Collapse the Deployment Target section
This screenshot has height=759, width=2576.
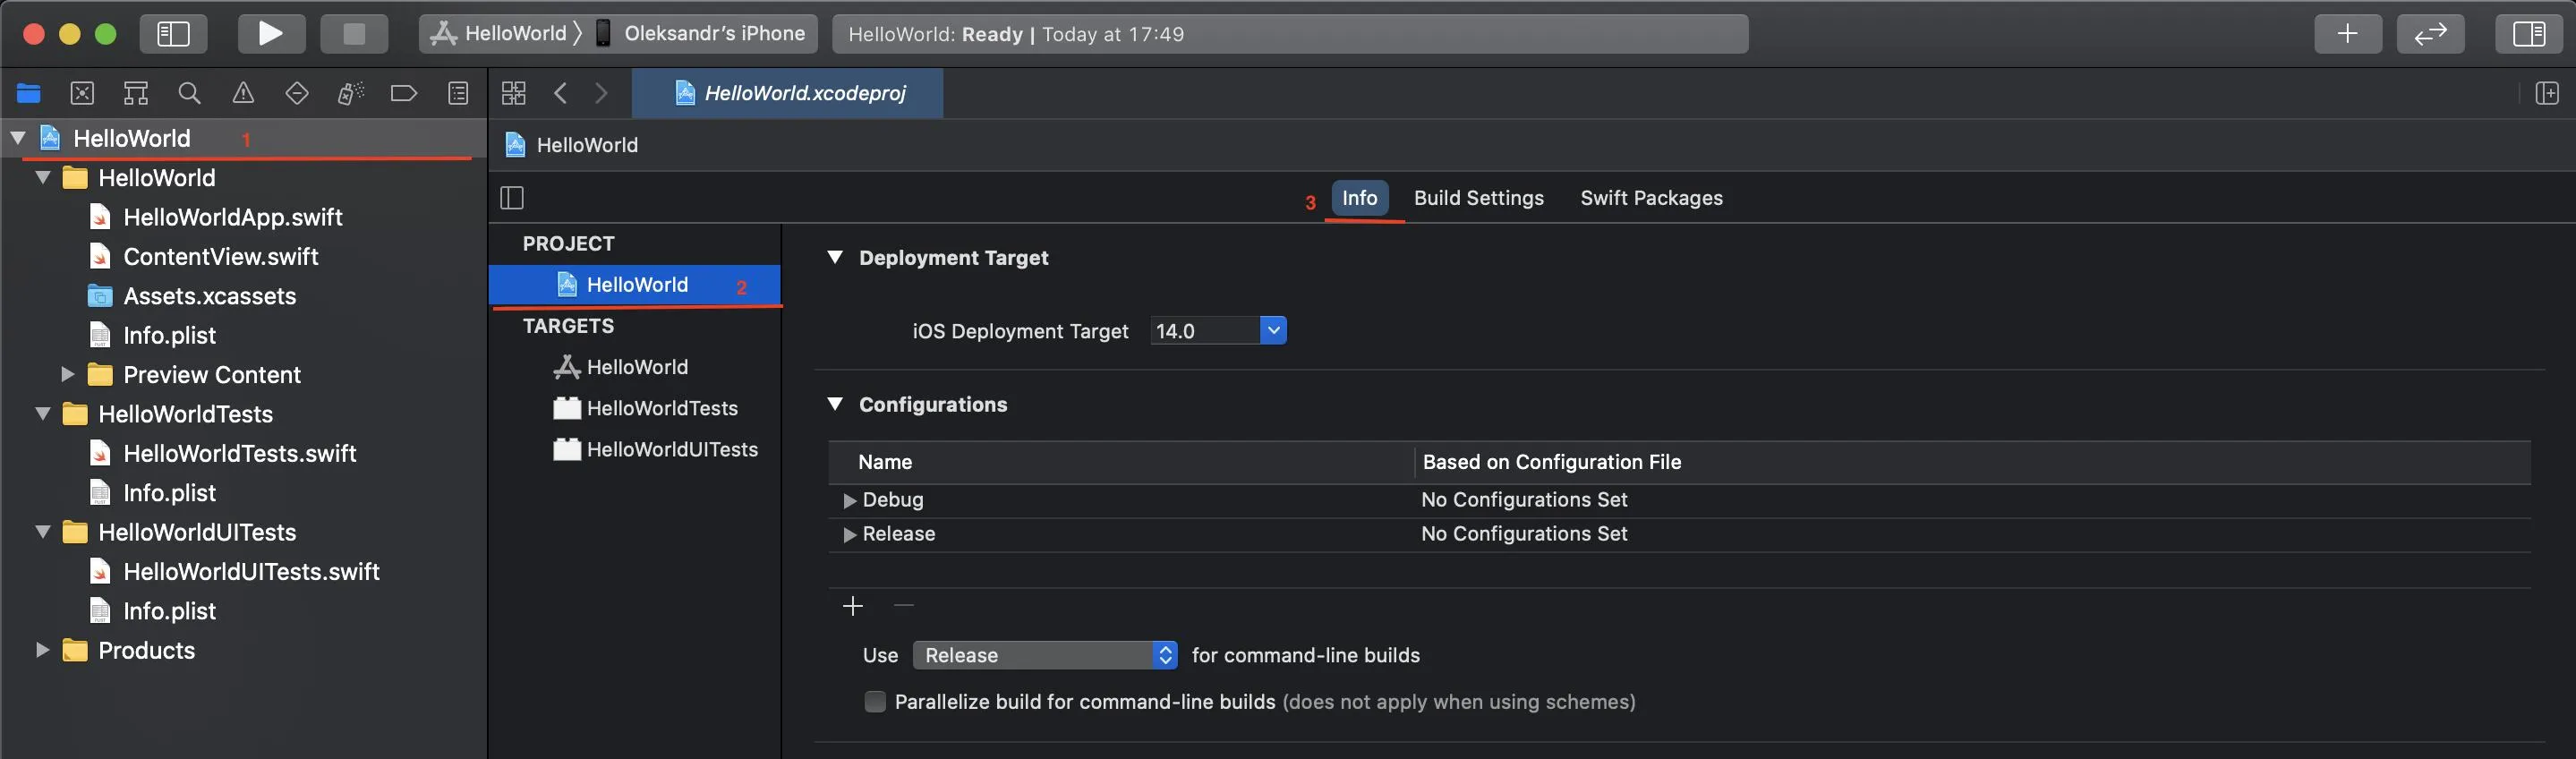click(x=835, y=257)
